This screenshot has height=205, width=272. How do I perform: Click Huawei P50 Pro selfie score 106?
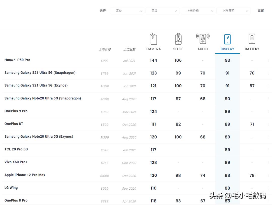tap(178, 60)
